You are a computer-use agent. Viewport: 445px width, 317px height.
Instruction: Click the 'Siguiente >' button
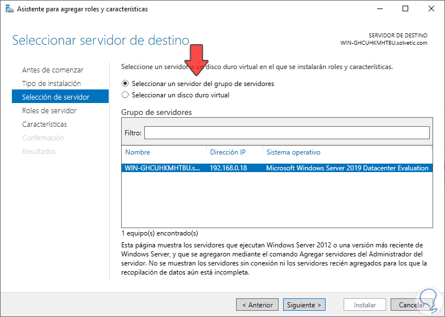coord(304,305)
